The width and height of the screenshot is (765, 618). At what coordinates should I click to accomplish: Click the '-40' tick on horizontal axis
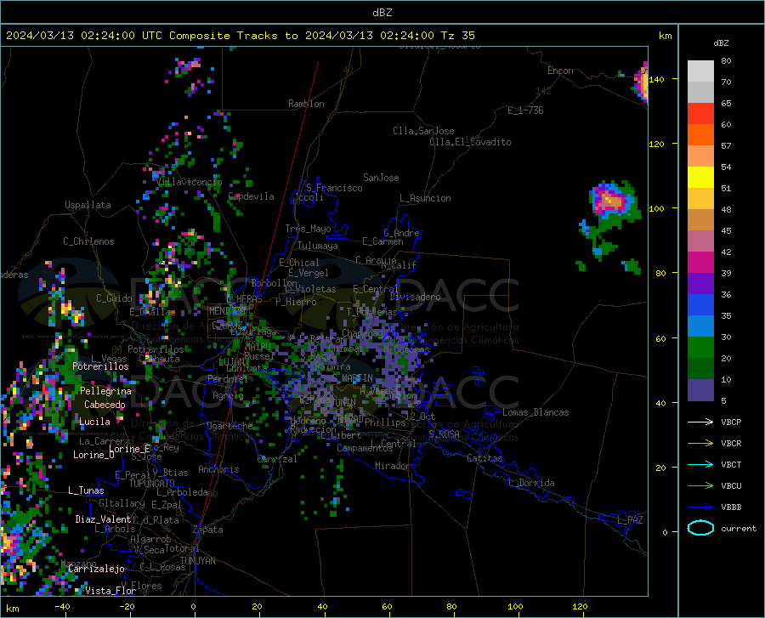62,606
